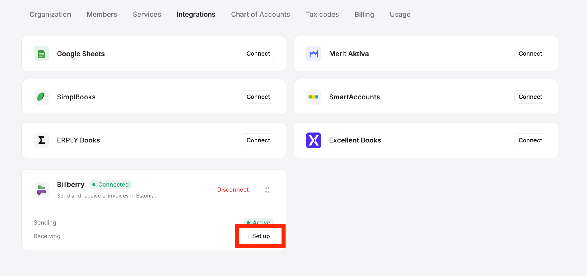
Task: Select the Integrations tab
Action: pyautogui.click(x=196, y=14)
